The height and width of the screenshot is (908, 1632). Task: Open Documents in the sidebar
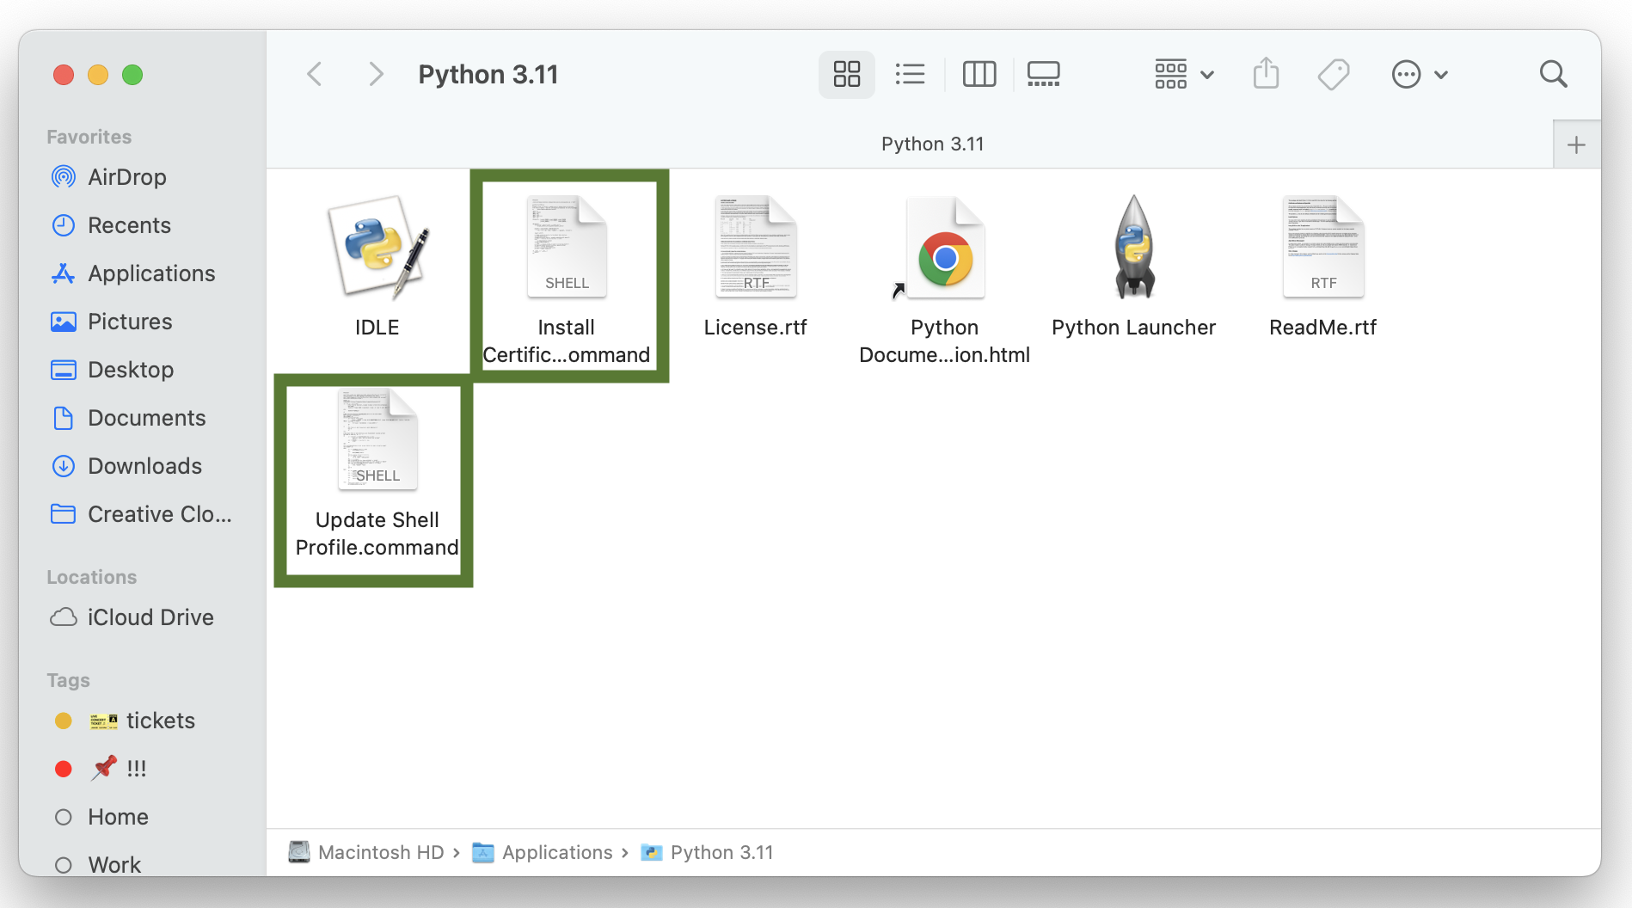pyautogui.click(x=146, y=418)
